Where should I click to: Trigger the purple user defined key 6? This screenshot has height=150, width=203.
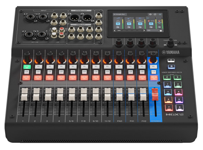pyautogui.click(x=179, y=100)
